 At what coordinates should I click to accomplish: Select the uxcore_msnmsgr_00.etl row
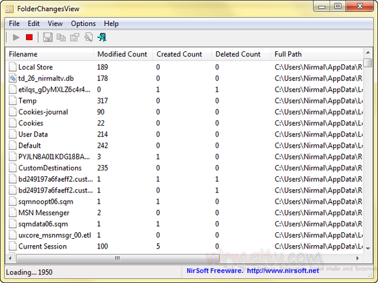point(184,235)
